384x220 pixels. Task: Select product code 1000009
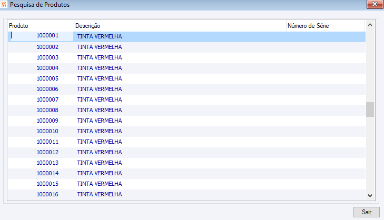(x=47, y=121)
